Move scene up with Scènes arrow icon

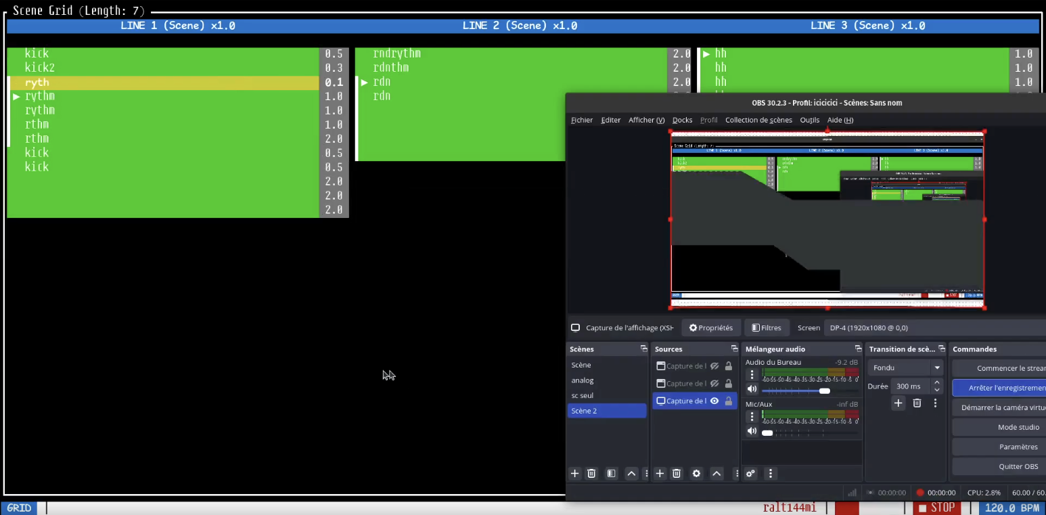point(631,474)
